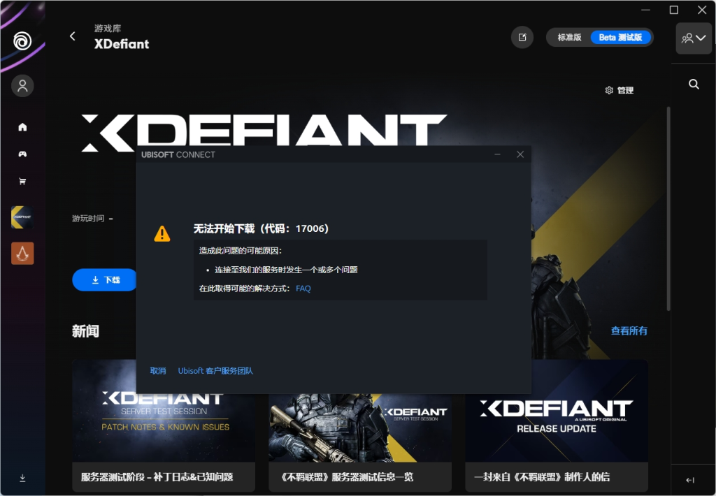Click the blue 下载 download button
Screen dimensions: 716x496
click(105, 279)
